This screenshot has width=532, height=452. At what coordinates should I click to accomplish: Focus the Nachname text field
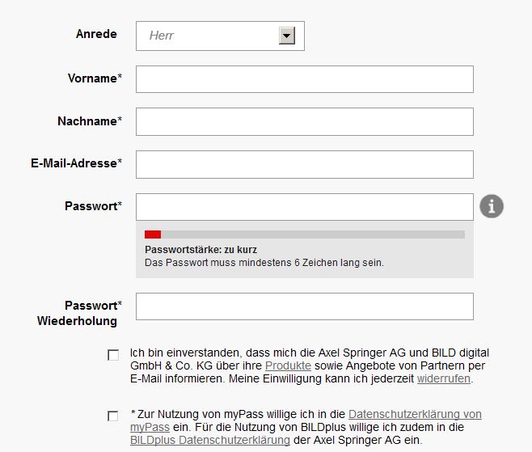pos(305,122)
